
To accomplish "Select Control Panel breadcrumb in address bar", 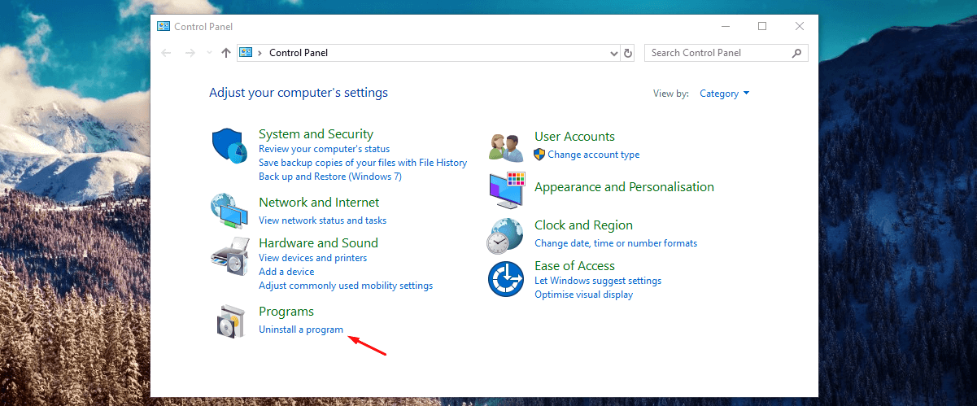I will coord(299,53).
